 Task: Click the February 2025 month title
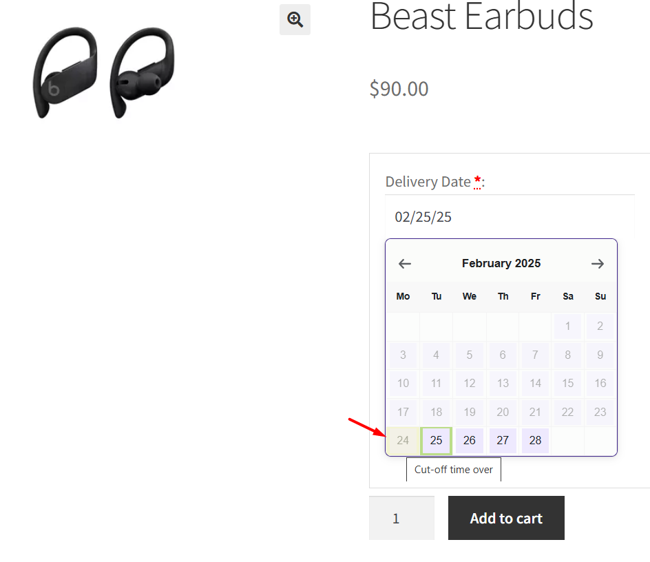(501, 264)
